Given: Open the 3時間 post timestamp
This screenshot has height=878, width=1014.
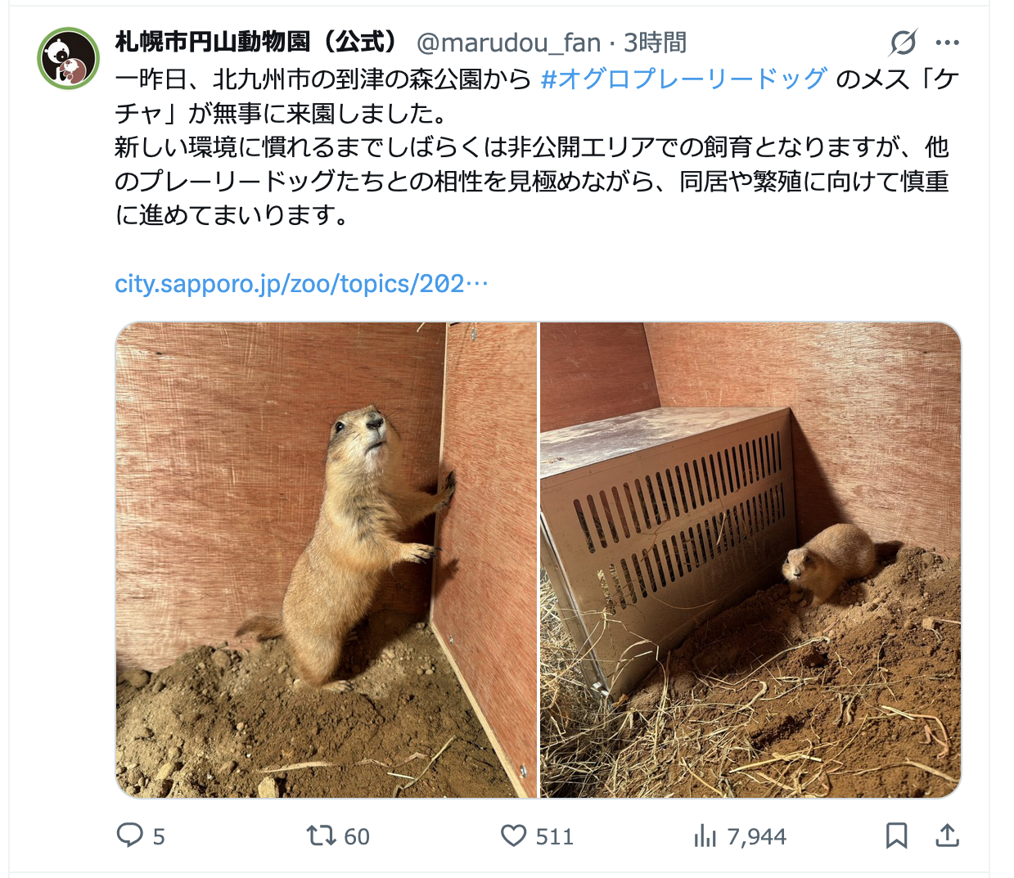Looking at the screenshot, I should click(655, 42).
